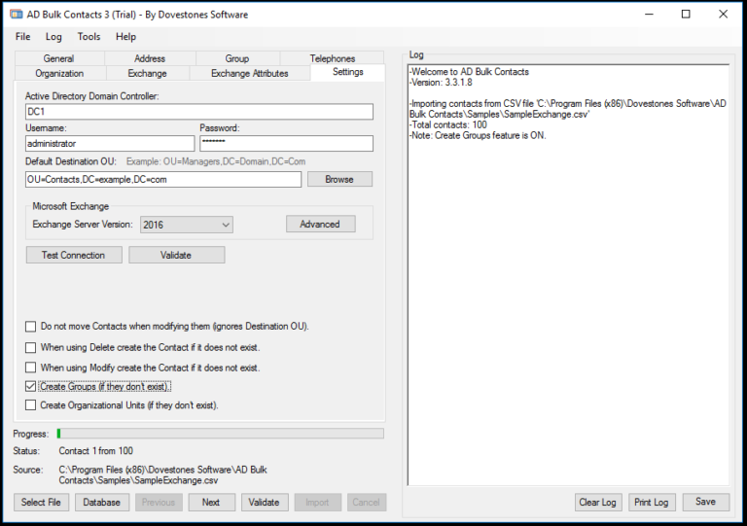
Task: Click the AD Bulk Contacts app icon in title bar
Action: point(17,15)
